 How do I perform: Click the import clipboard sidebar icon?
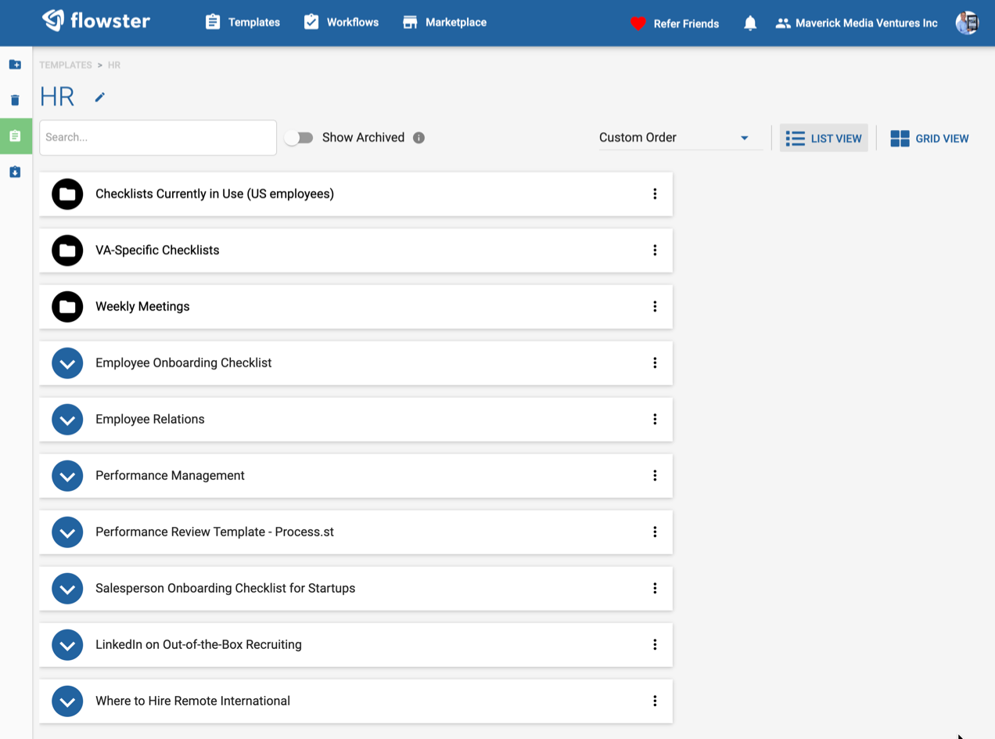click(x=15, y=172)
